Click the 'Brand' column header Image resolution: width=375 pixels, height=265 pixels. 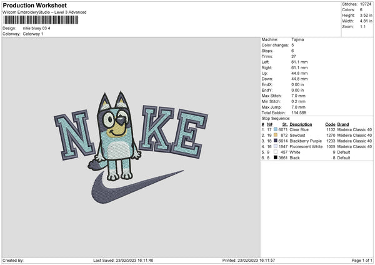(x=343, y=124)
